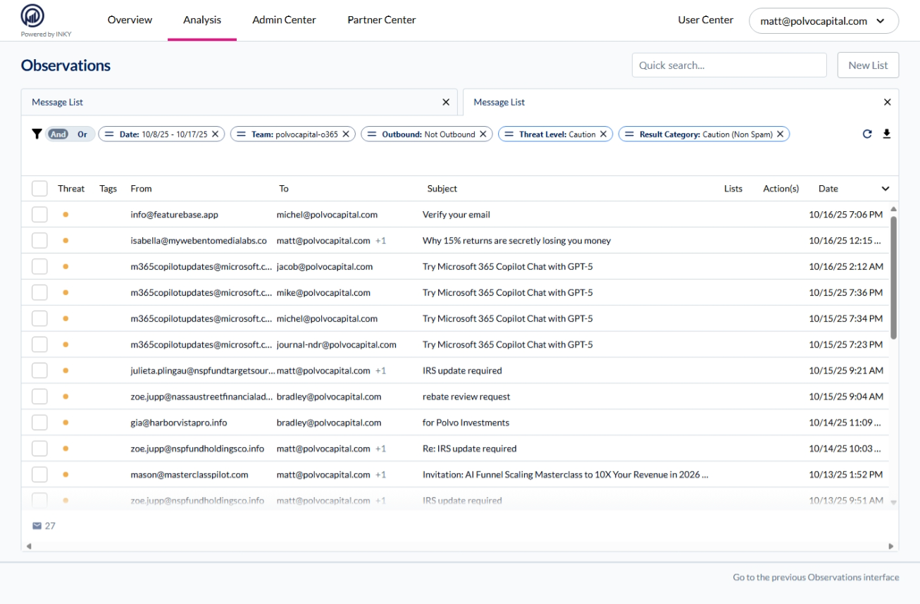Remove the Team polvocapital-o365 filter

[346, 134]
